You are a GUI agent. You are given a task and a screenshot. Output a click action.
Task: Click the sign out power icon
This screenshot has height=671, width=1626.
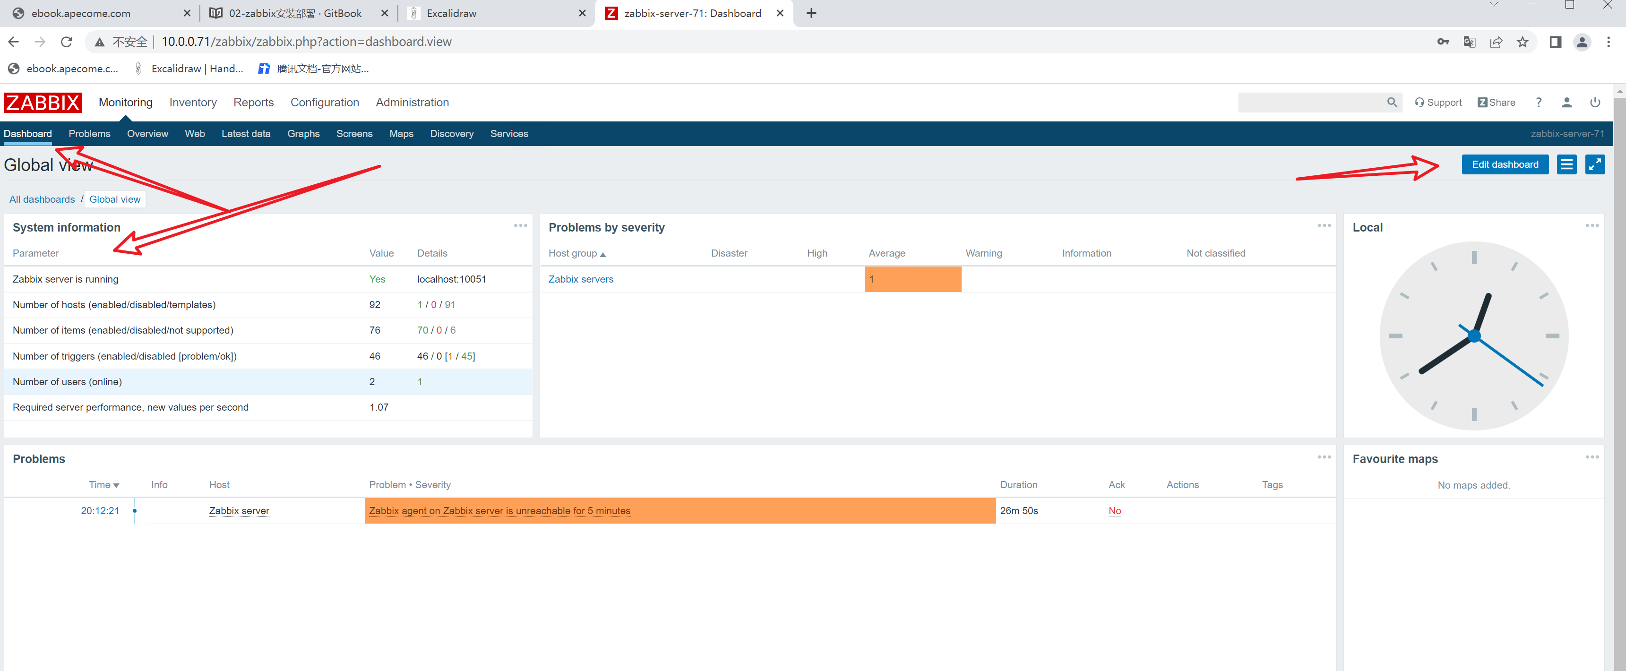tap(1595, 102)
